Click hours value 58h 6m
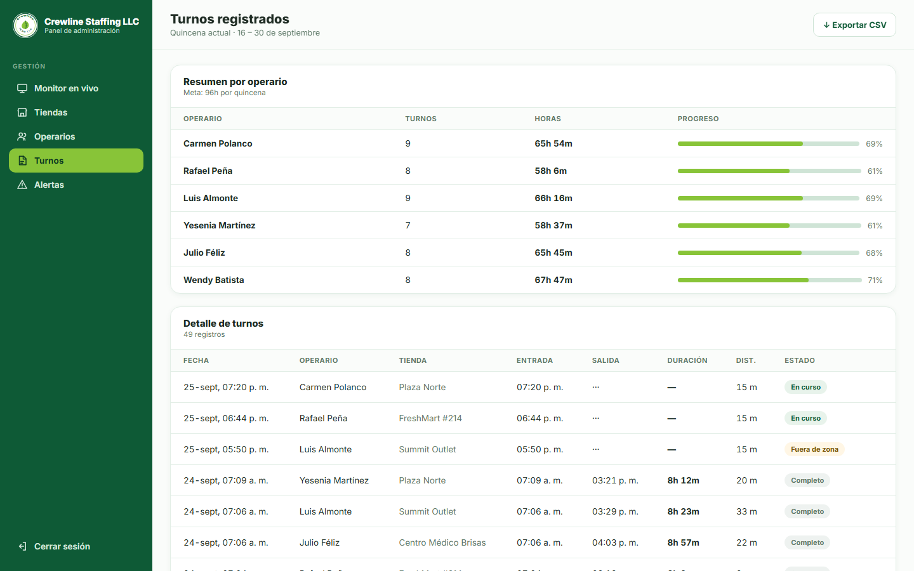The width and height of the screenshot is (914, 571). pyautogui.click(x=551, y=171)
